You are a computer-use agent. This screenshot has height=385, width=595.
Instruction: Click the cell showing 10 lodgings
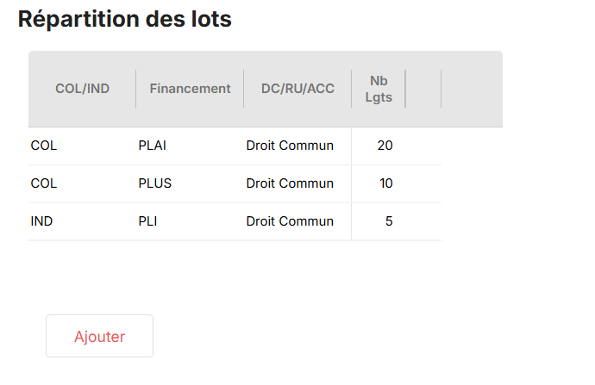379,183
